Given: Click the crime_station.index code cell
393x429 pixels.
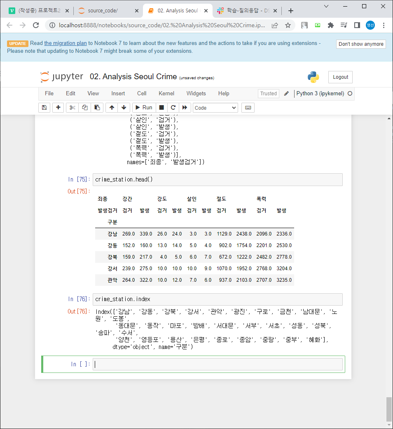Looking at the screenshot, I should pos(218,299).
